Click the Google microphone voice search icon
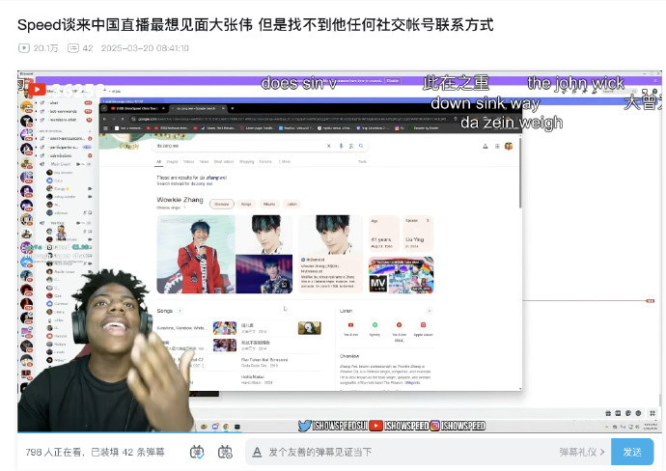Image resolution: width=666 pixels, height=471 pixels. (x=341, y=146)
